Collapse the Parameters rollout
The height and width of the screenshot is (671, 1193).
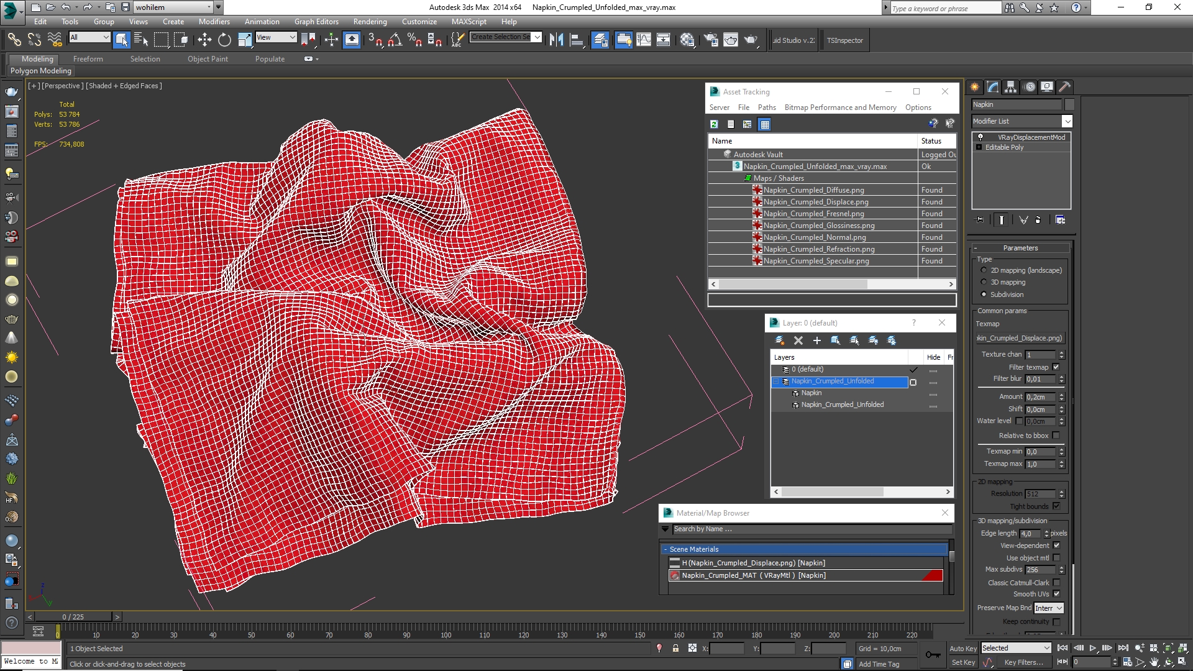pyautogui.click(x=976, y=248)
